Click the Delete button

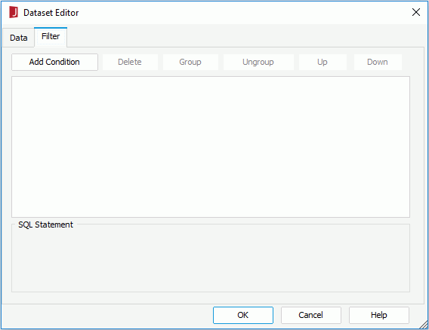[x=130, y=62]
